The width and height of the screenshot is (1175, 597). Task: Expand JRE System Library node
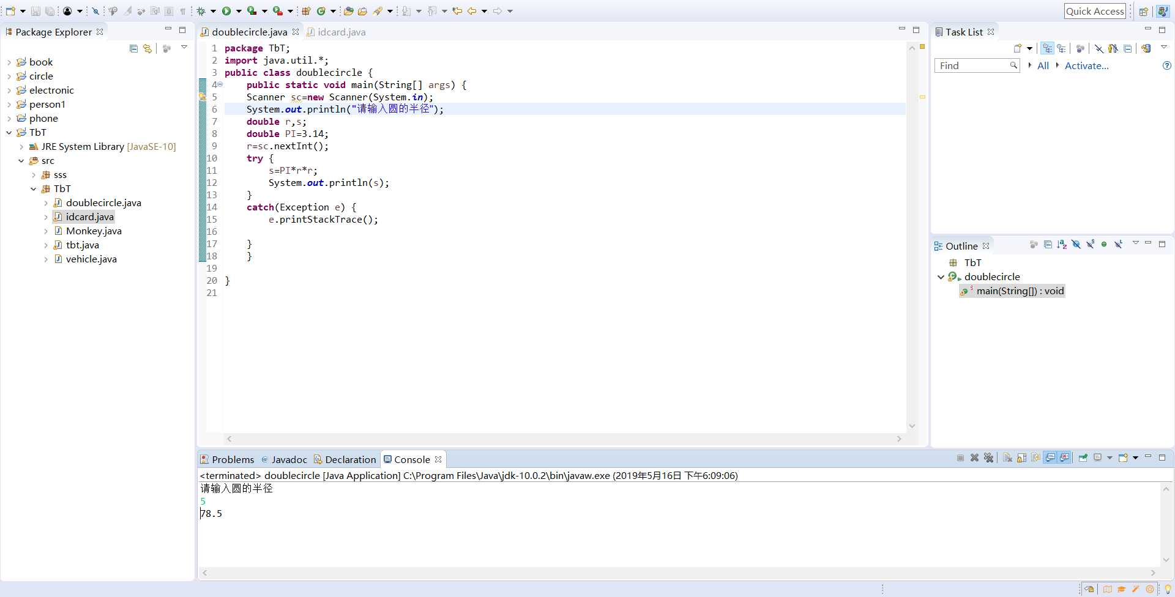(21, 147)
